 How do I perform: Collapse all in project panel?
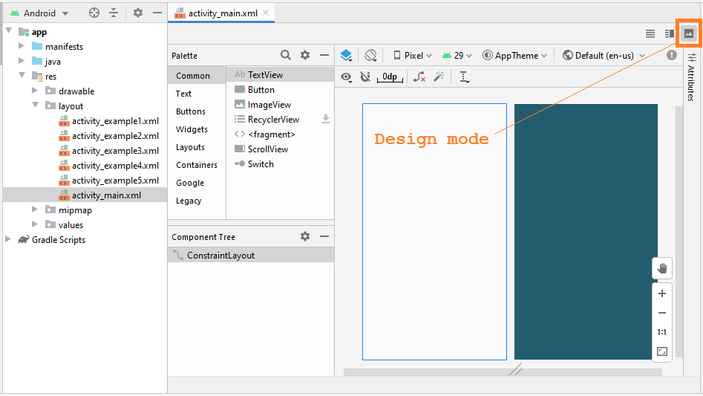114,13
